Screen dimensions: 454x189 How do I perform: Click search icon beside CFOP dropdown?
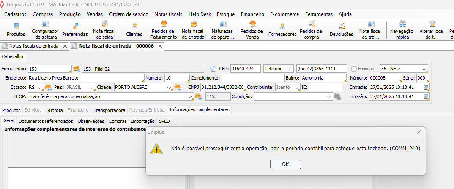pos(198,96)
